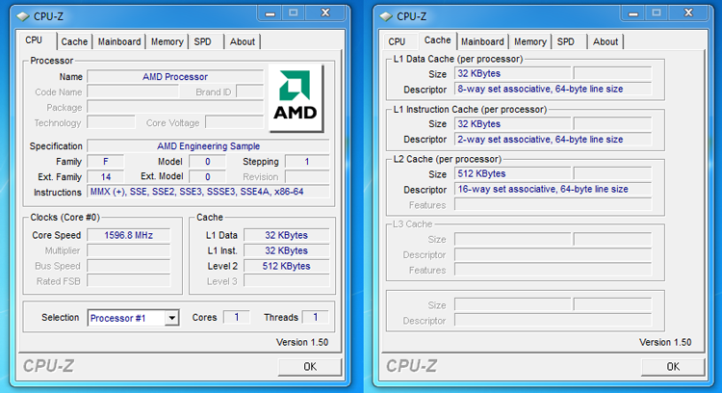
Task: Click Specification field AMD Engineering Sample
Action: point(208,146)
